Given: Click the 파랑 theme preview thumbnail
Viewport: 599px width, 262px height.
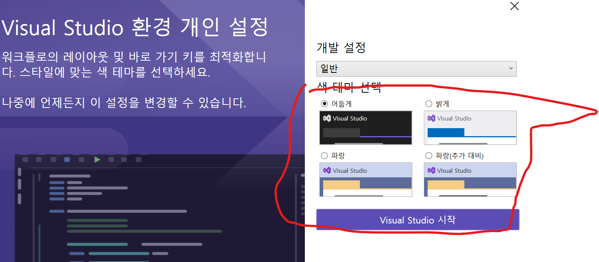Looking at the screenshot, I should (x=366, y=180).
